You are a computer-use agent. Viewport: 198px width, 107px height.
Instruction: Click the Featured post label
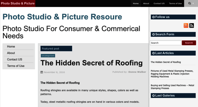click(x=56, y=49)
